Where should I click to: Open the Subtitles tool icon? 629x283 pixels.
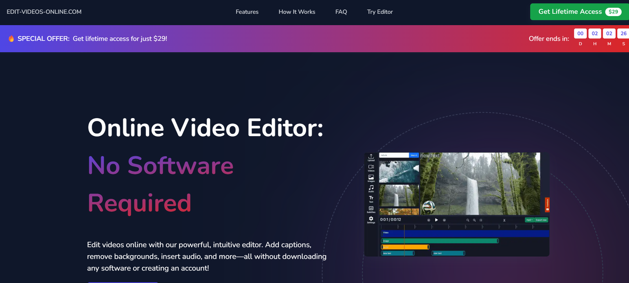point(371,209)
